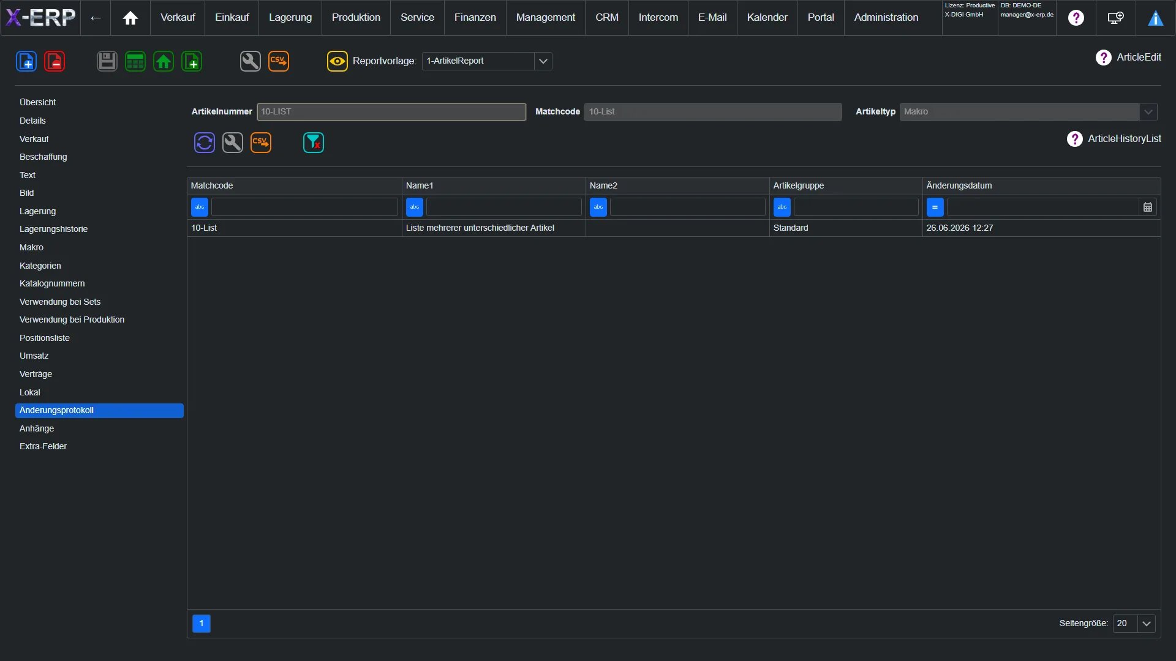
Task: Open the ArticleEdit help icon
Action: (x=1104, y=58)
